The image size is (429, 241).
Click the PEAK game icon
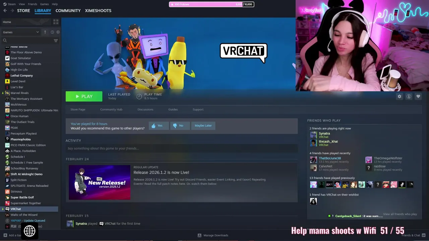tap(7, 128)
